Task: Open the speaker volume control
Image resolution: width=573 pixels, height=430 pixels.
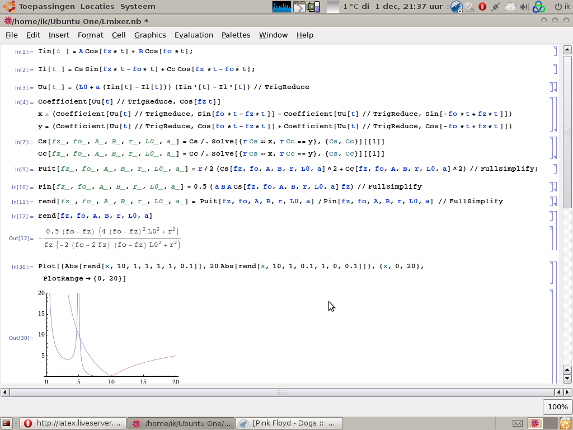Action: pyautogui.click(x=524, y=7)
